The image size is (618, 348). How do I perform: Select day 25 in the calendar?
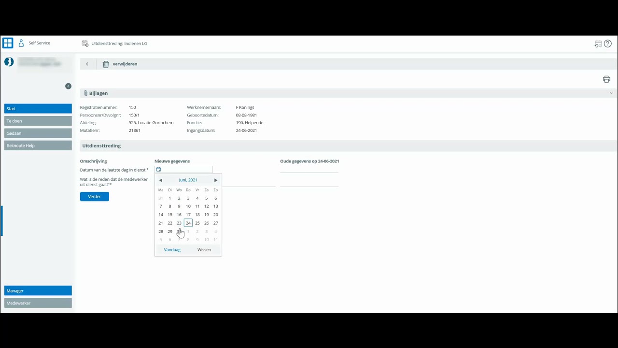[197, 223]
